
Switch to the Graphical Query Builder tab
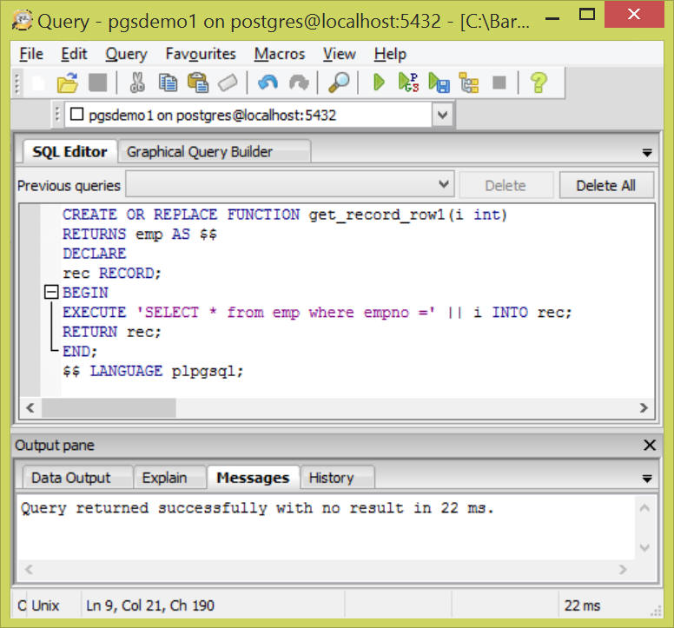(200, 151)
